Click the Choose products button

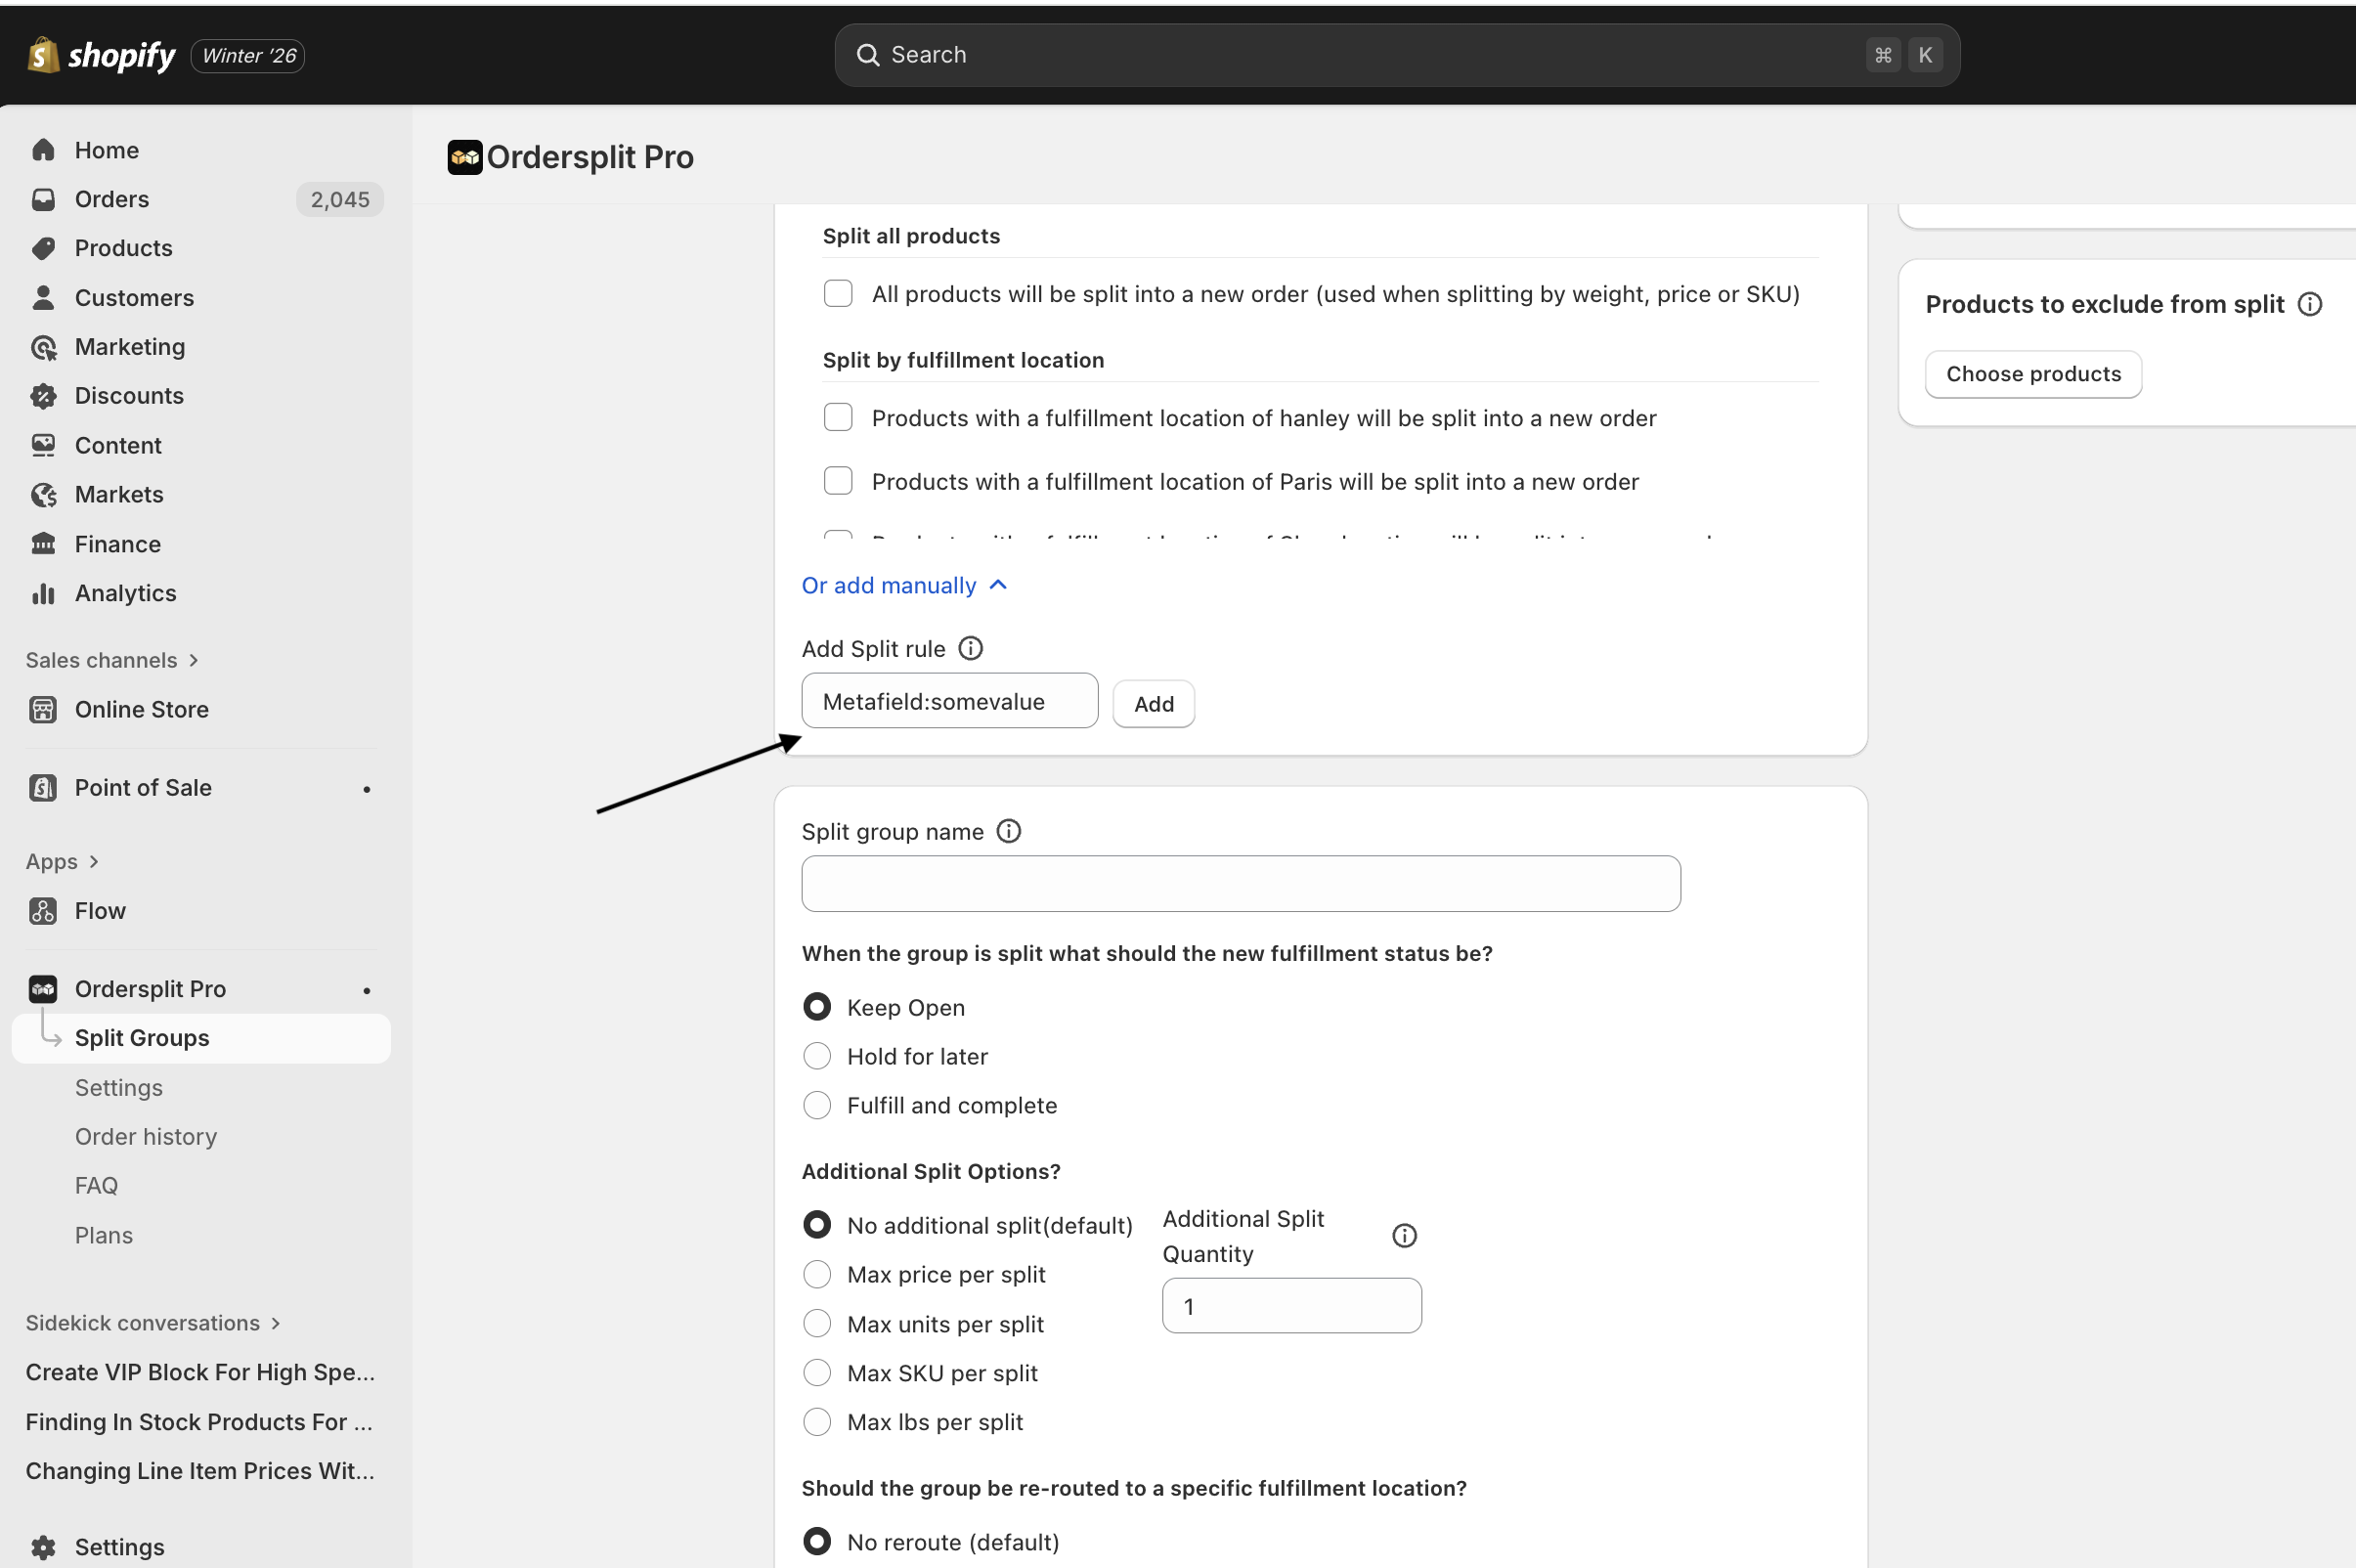click(x=2032, y=374)
